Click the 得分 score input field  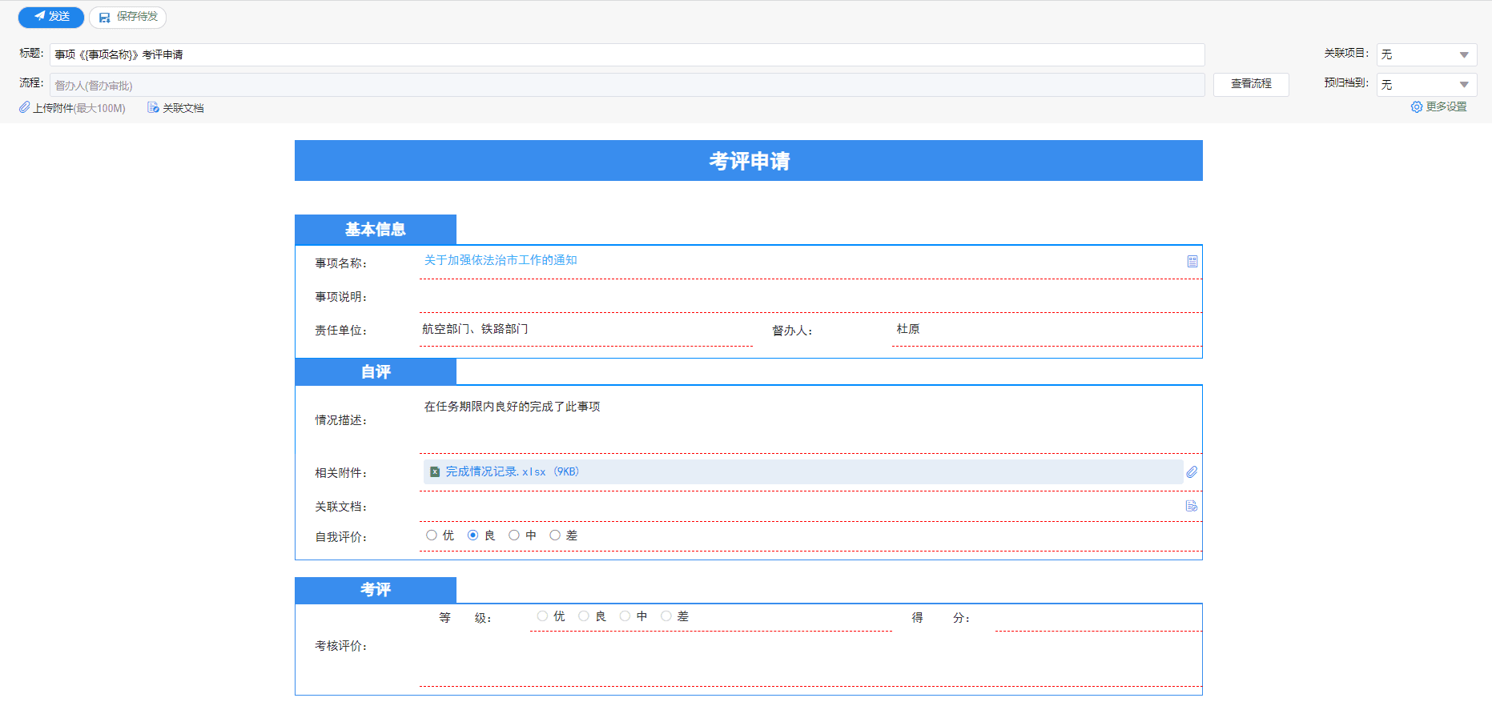pyautogui.click(x=1099, y=617)
